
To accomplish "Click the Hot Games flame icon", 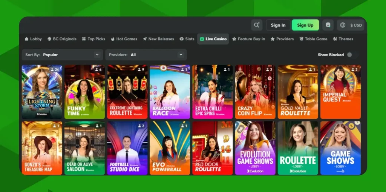I will click(113, 39).
